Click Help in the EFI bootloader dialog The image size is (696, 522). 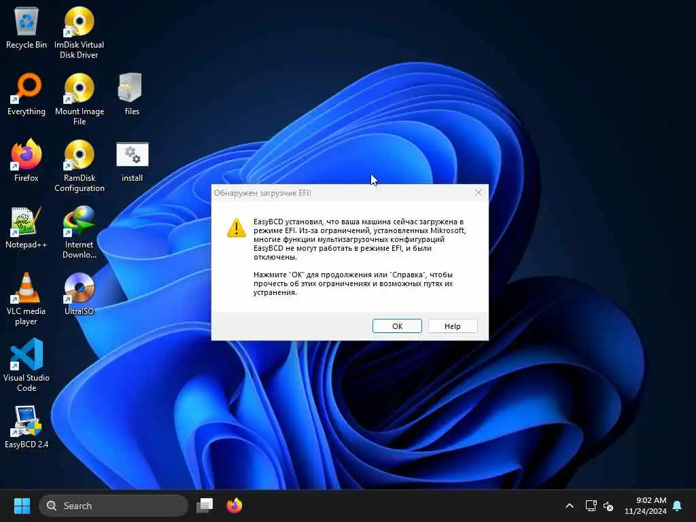pos(452,326)
